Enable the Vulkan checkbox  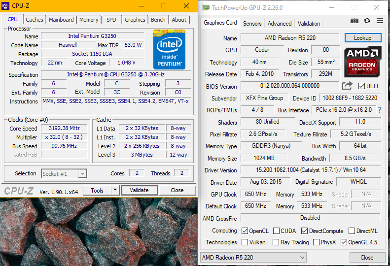245,242
